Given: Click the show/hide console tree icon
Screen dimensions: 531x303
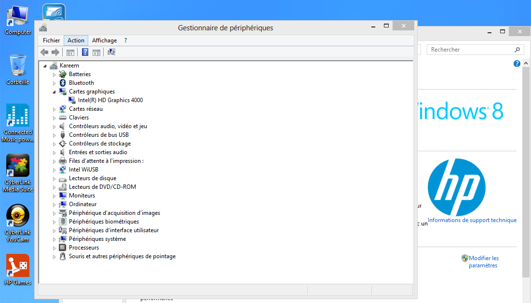Looking at the screenshot, I should pyautogui.click(x=70, y=53).
